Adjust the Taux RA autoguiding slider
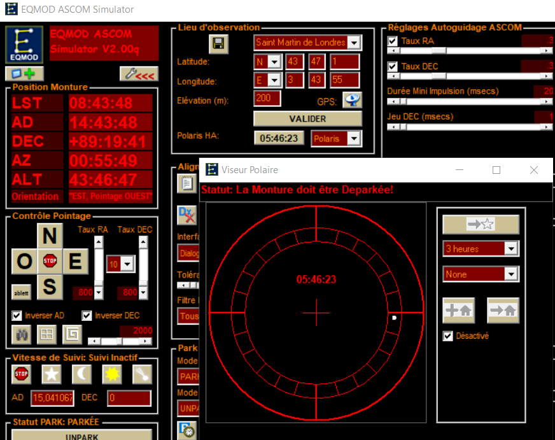 pos(470,50)
